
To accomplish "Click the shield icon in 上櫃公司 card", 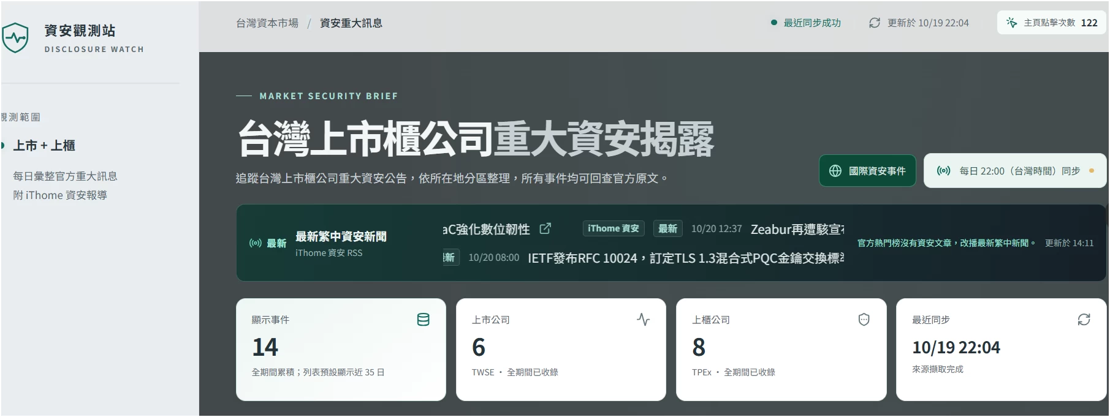I will click(864, 320).
